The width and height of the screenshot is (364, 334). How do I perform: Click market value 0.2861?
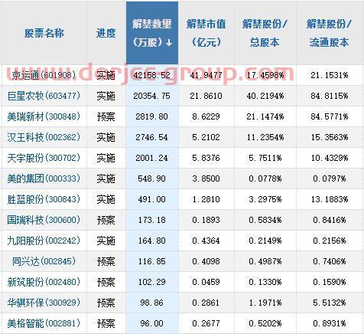click(x=206, y=303)
